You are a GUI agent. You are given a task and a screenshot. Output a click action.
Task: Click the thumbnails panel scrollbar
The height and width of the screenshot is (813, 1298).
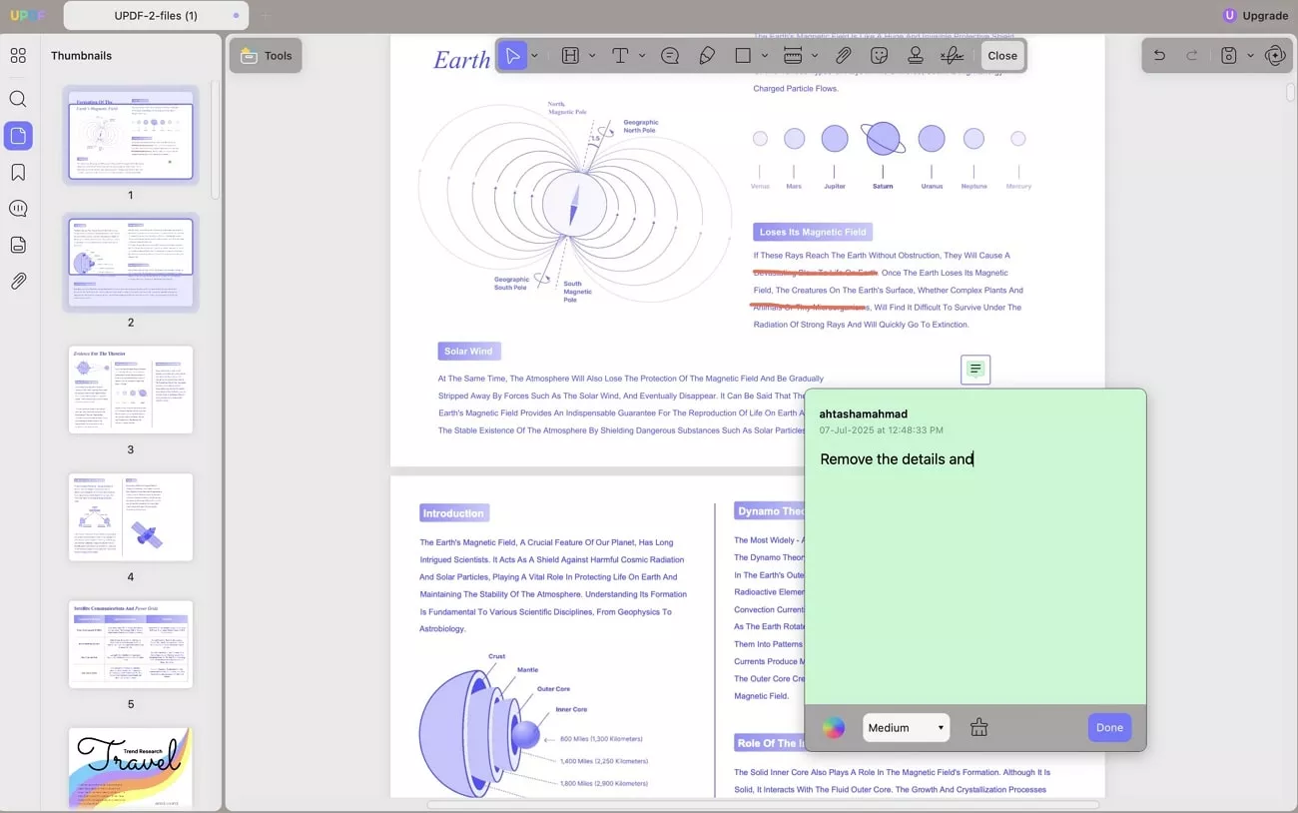215,140
